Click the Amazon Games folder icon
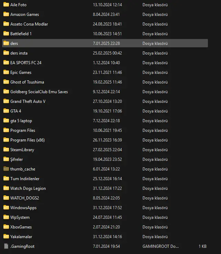The height and width of the screenshot is (254, 221). coord(6,14)
